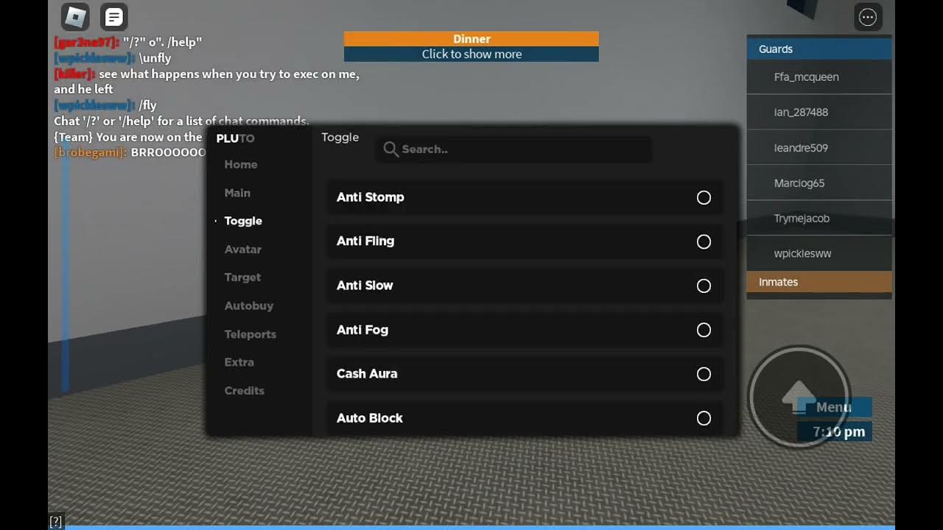The width and height of the screenshot is (943, 530).
Task: Select player leandre509 in the list
Action: point(819,148)
